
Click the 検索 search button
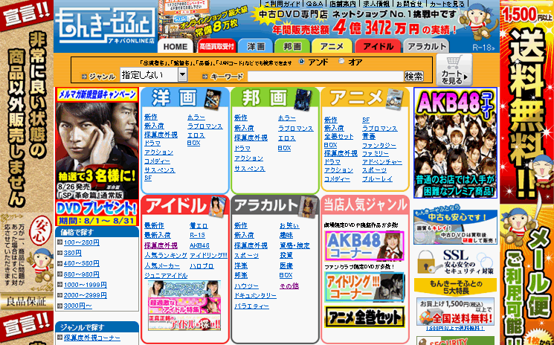(x=413, y=77)
